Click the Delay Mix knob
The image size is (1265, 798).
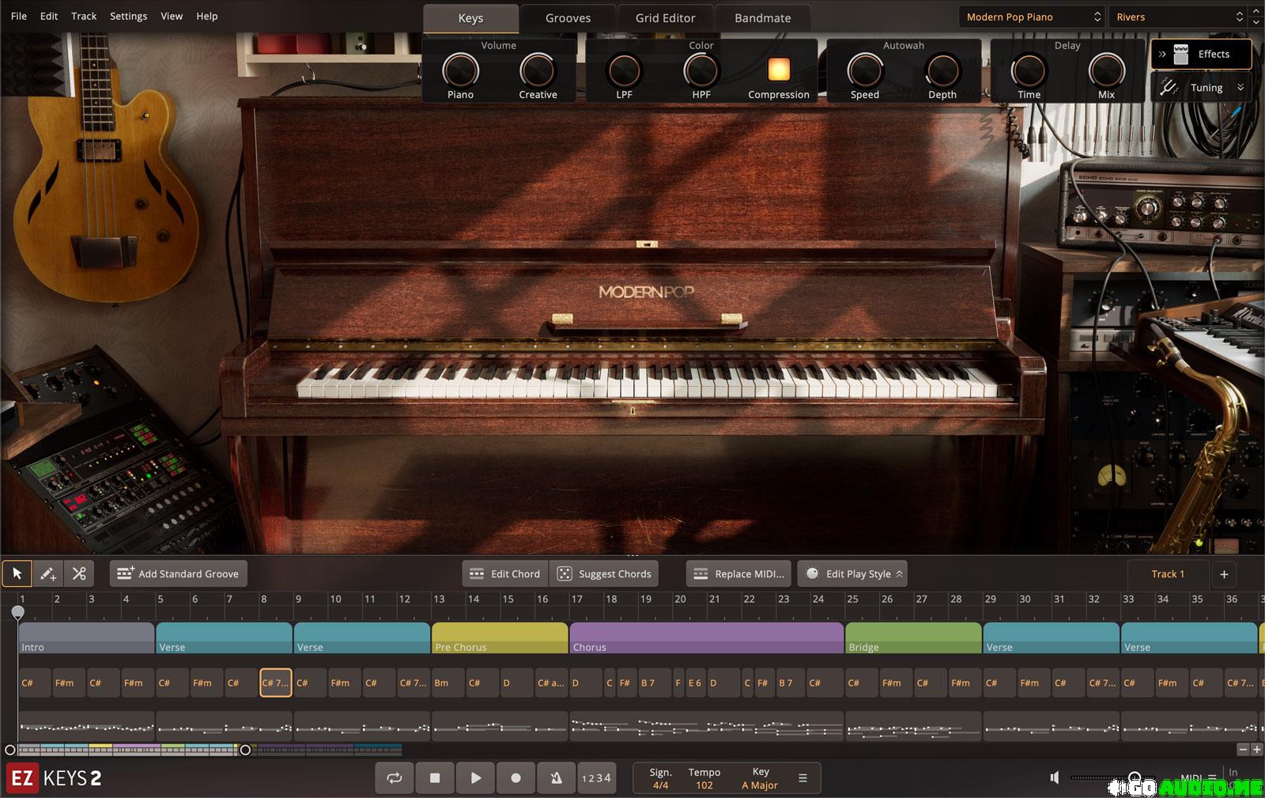point(1106,70)
